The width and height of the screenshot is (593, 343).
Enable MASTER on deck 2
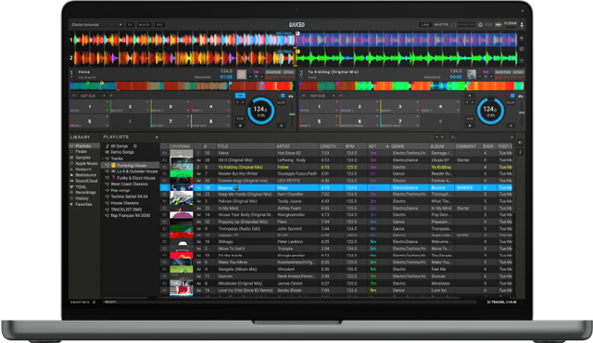(502, 72)
